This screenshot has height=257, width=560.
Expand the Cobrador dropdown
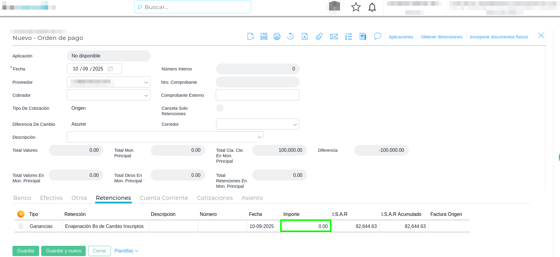coord(146,95)
